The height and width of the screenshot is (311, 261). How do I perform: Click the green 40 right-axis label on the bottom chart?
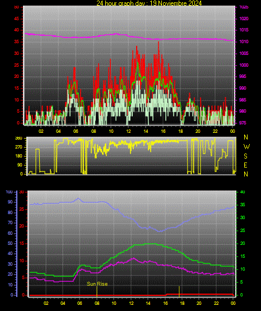tap(243, 192)
